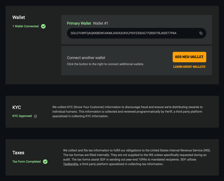
Task: Copy the primary wallet address
Action: point(201,33)
